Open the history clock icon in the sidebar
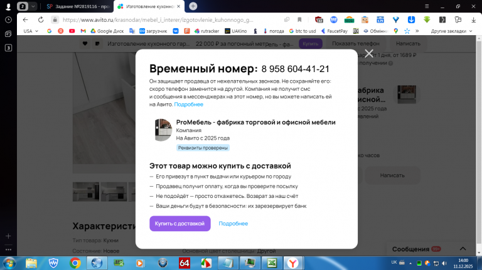The width and height of the screenshot is (482, 270). (8, 19)
